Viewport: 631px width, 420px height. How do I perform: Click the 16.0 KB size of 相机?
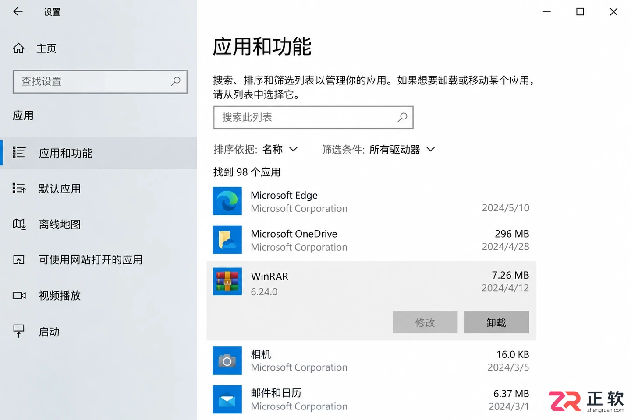point(513,354)
